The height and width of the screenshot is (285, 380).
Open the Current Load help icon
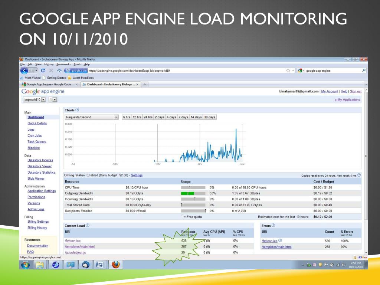coord(88,225)
